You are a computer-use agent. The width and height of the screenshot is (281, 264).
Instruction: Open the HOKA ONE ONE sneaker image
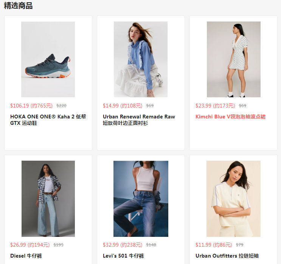point(48,59)
